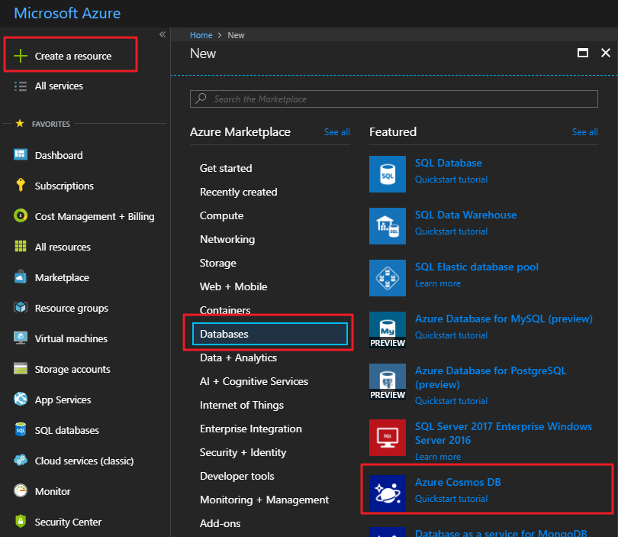Open the Azure Database for MySQL (preview) link
Screen dimensions: 618x537
(504, 319)
